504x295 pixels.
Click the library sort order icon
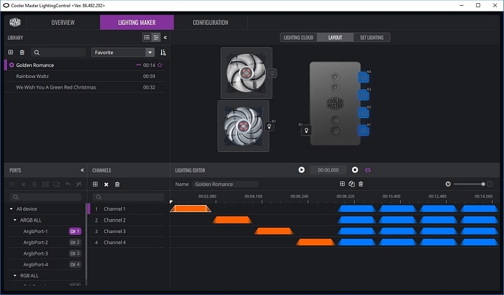pos(163,52)
